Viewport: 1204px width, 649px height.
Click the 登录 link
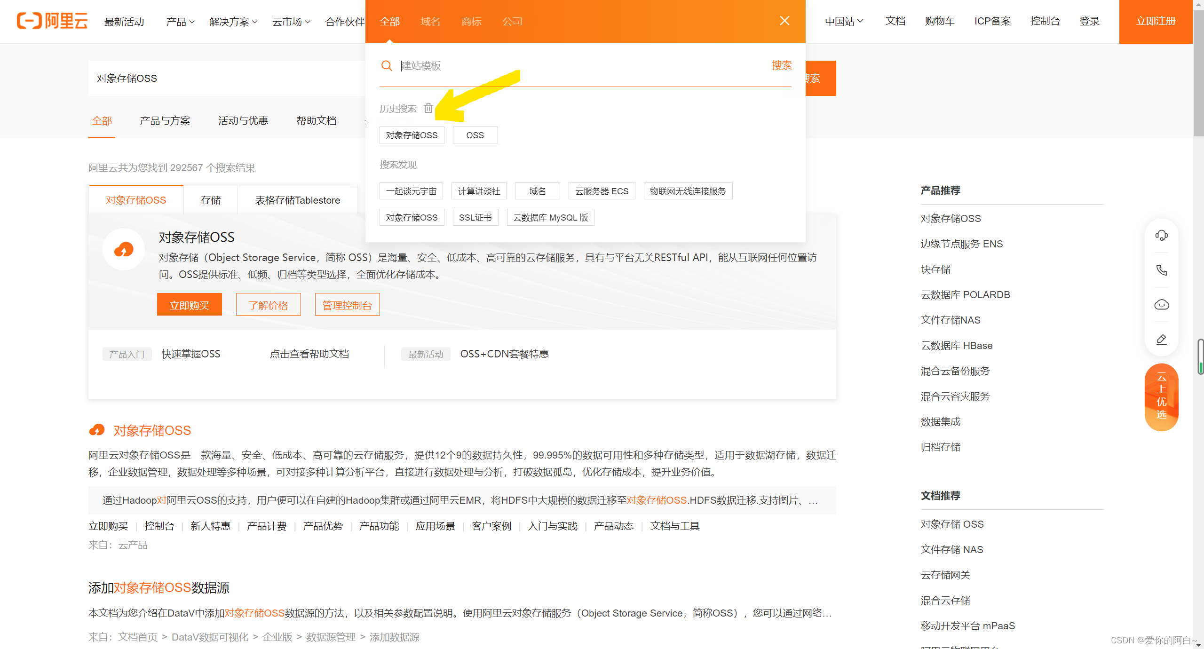pyautogui.click(x=1089, y=21)
